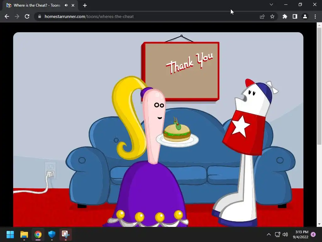
Task: Open a new tab with plus button
Action: (x=85, y=5)
